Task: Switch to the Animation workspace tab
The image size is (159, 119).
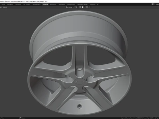Action: pos(53,5)
